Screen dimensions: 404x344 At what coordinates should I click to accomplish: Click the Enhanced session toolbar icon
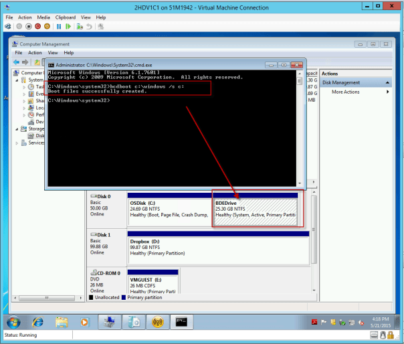101,26
